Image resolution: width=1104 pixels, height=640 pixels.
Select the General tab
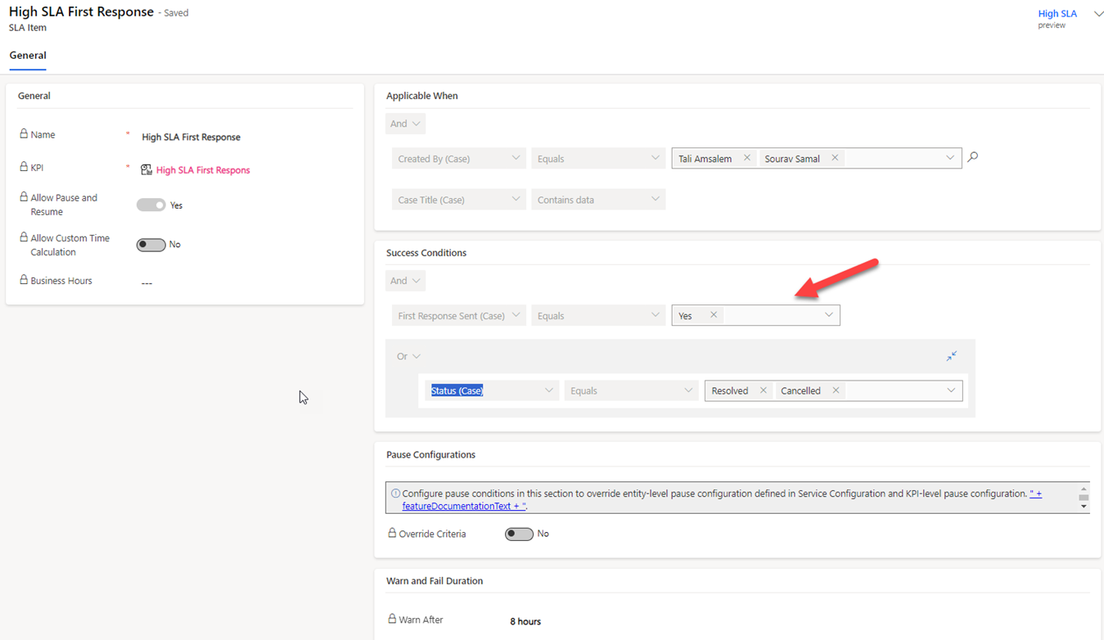28,56
